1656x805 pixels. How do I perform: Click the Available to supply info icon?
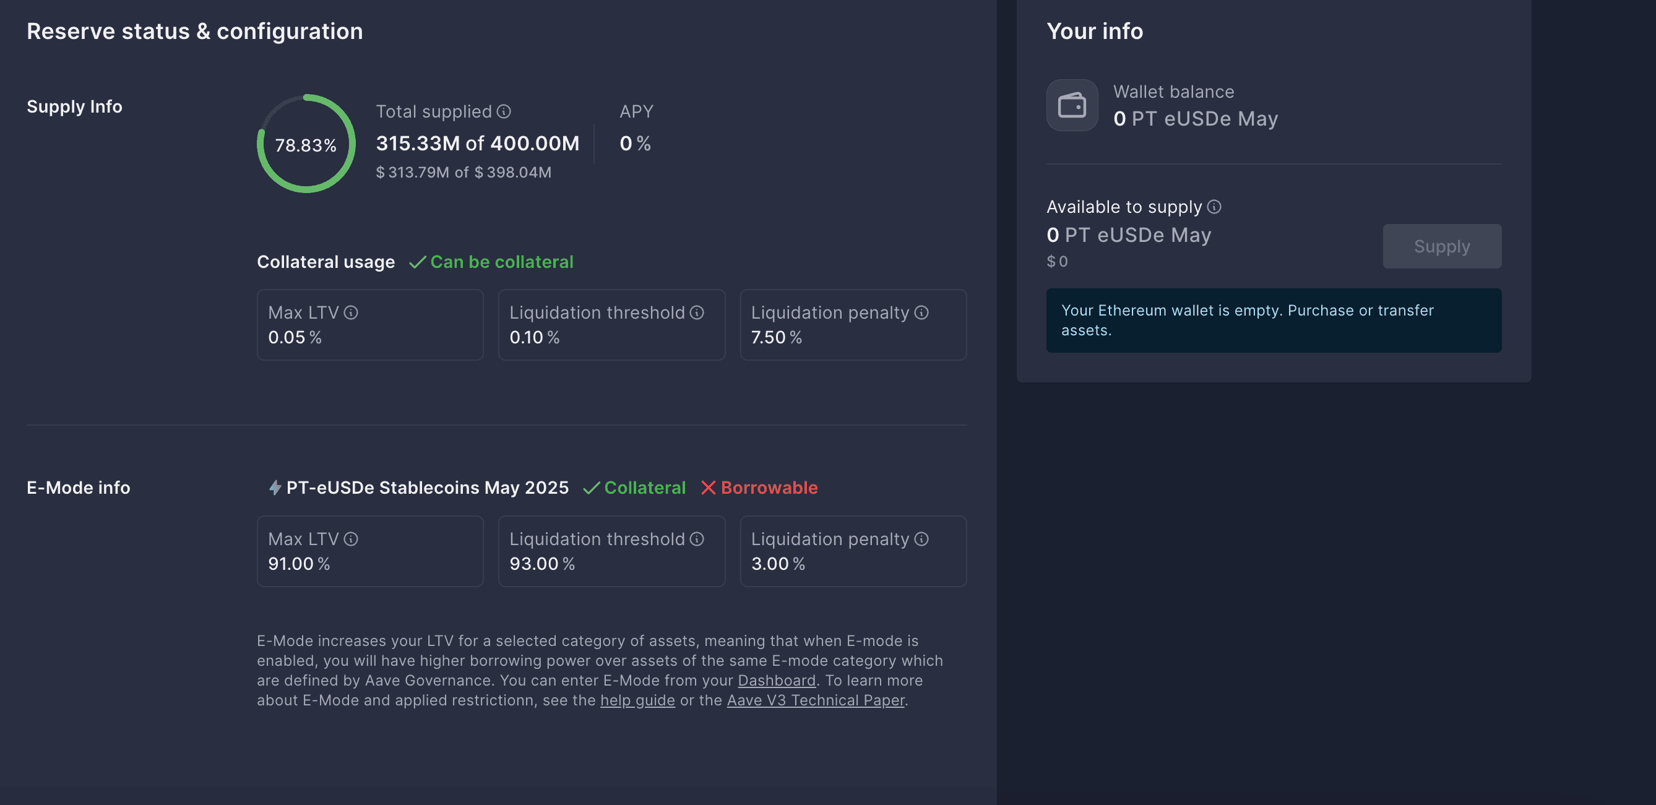pos(1214,207)
